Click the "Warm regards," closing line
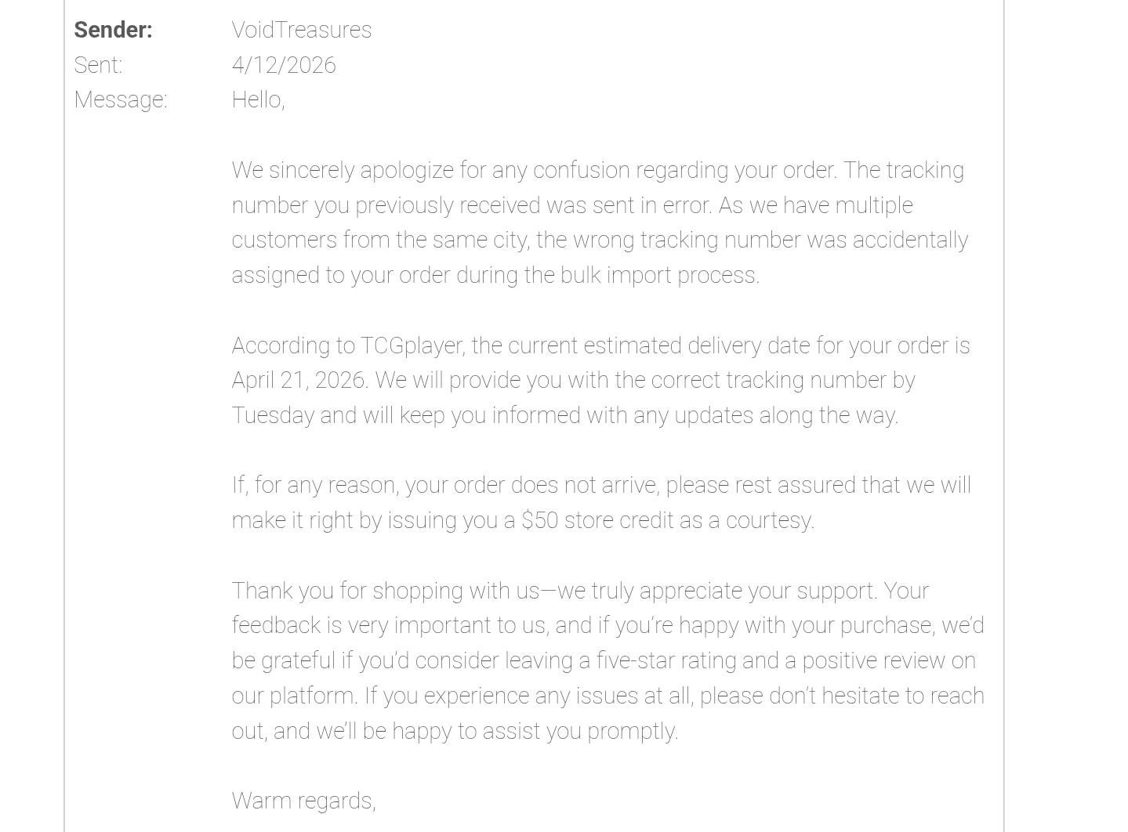This screenshot has width=1128, height=832. point(303,801)
